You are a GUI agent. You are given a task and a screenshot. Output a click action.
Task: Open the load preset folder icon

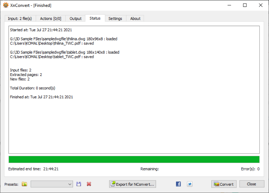[25, 184]
